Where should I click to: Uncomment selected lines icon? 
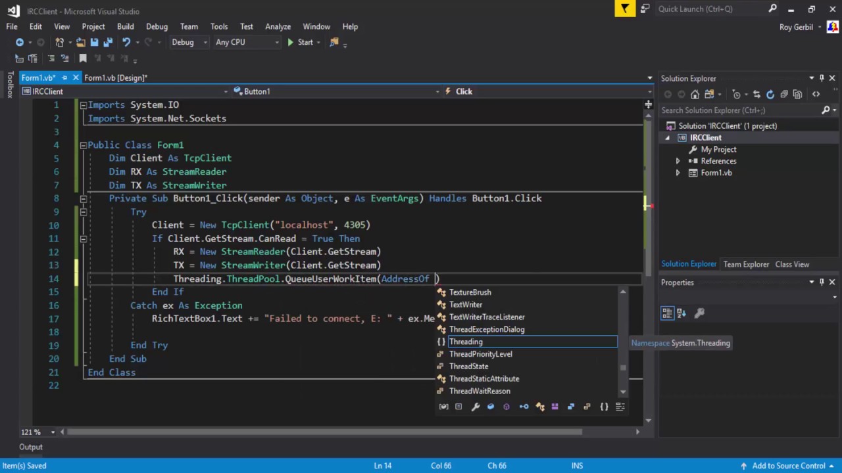click(66, 58)
